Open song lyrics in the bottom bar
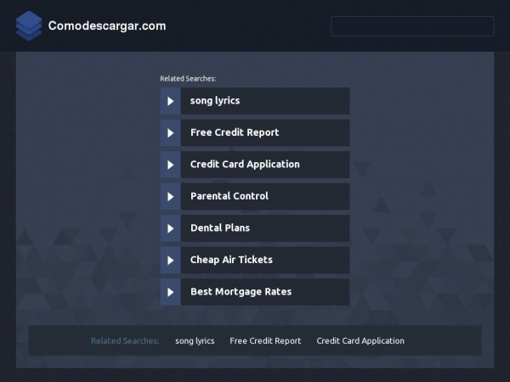This screenshot has height=382, width=510. click(195, 340)
